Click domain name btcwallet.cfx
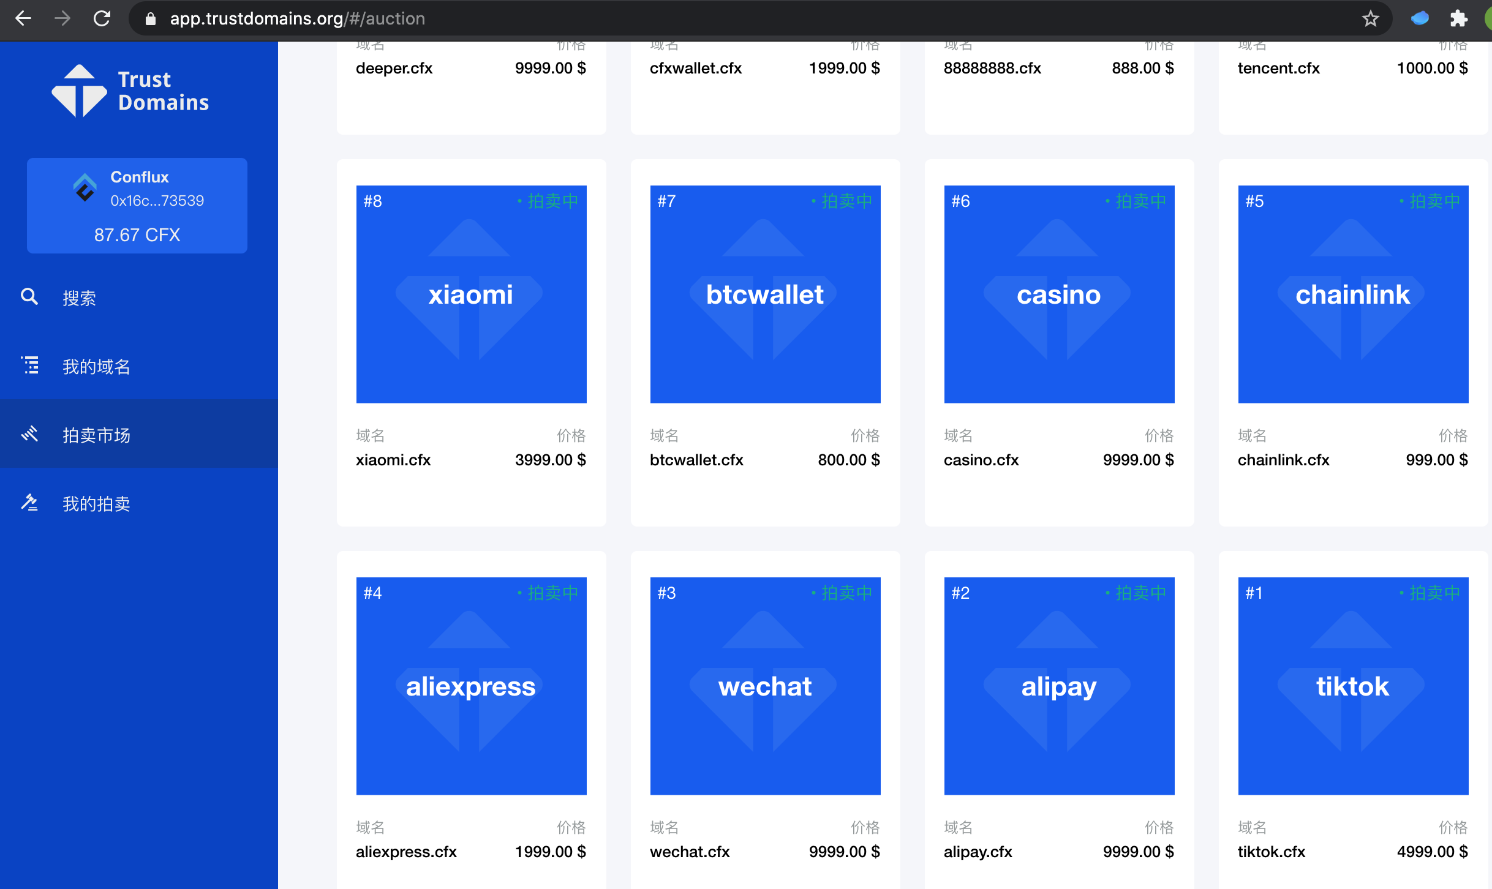 [x=696, y=460]
